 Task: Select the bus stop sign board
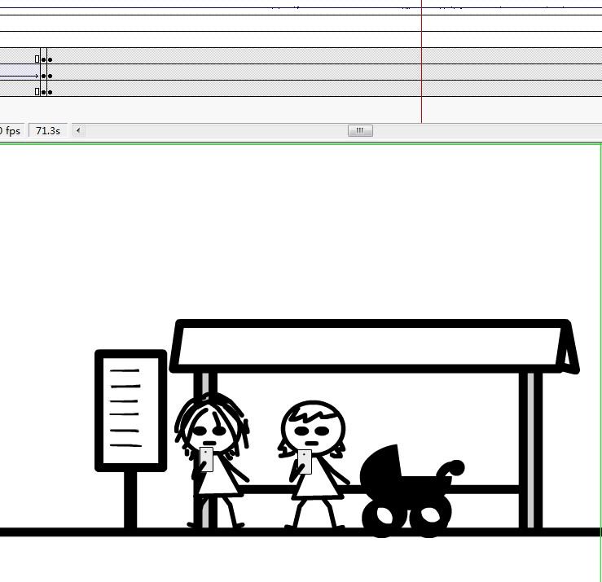(x=130, y=410)
